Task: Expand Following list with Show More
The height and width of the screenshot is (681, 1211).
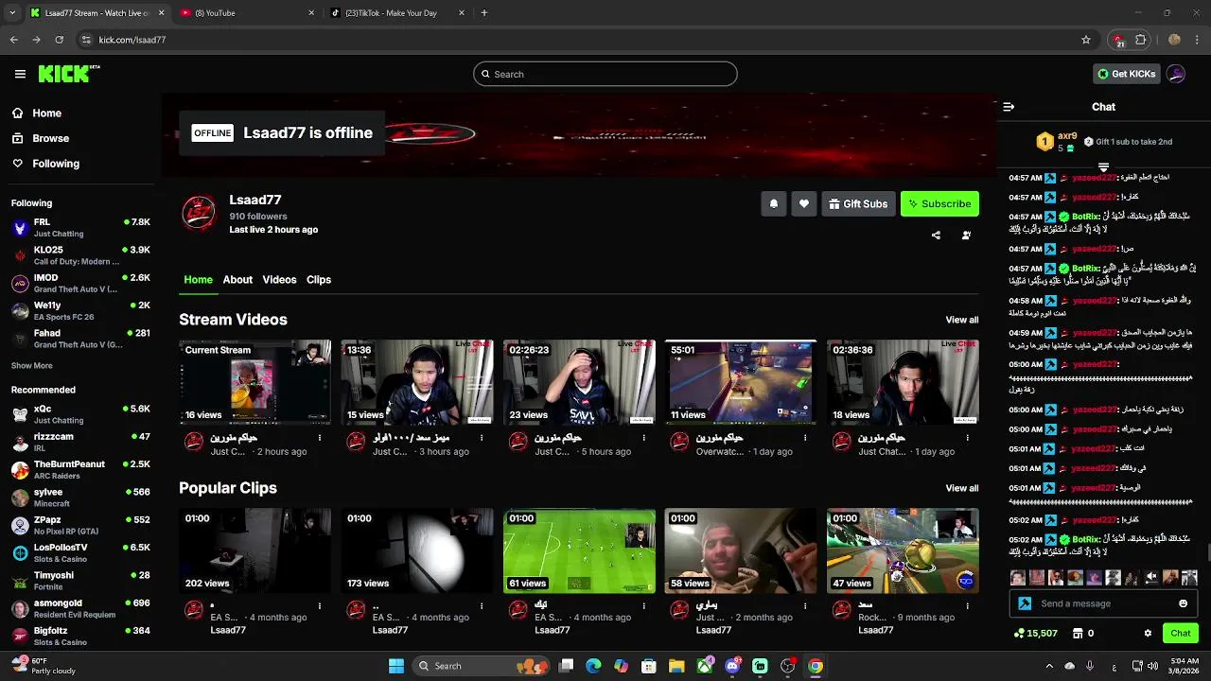Action: [31, 365]
